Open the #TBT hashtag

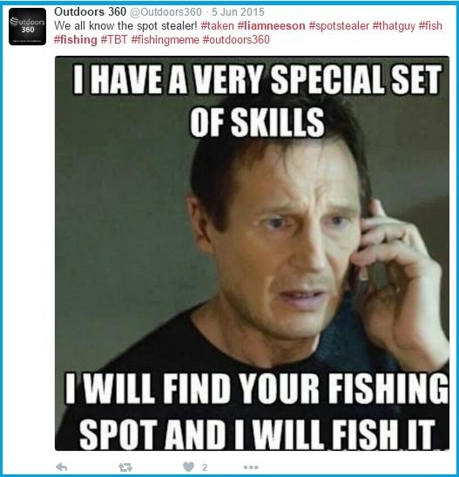[x=114, y=40]
